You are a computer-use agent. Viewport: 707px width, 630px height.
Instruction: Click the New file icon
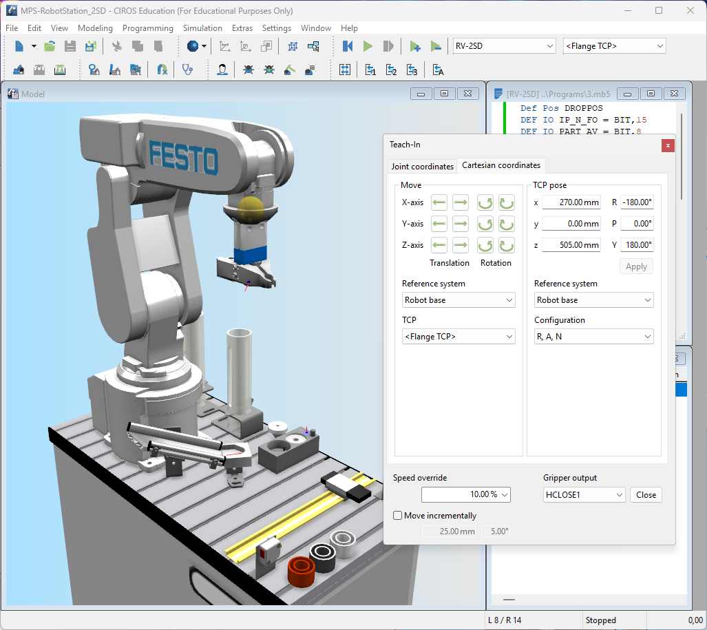[19, 46]
